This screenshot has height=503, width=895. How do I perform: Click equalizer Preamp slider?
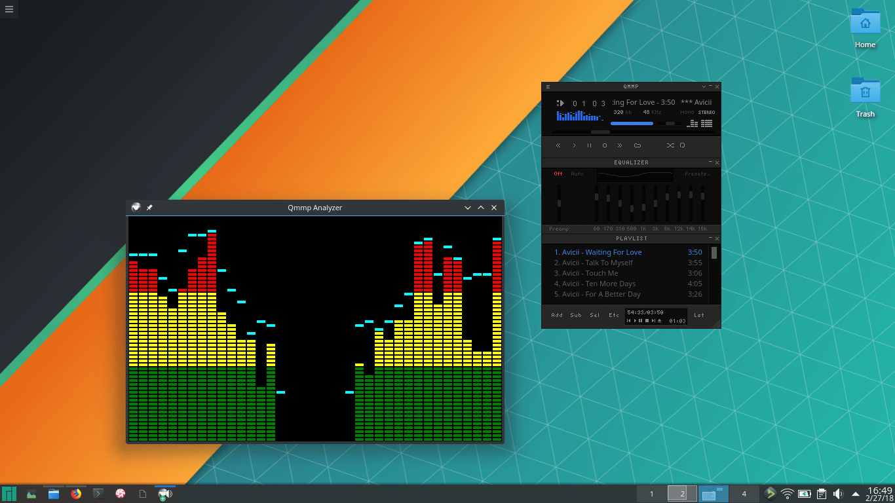click(559, 203)
